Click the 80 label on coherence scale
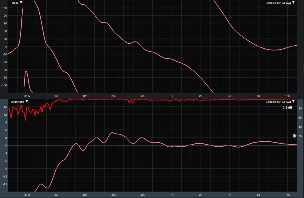This screenshot has width=304, height=198. point(300,109)
